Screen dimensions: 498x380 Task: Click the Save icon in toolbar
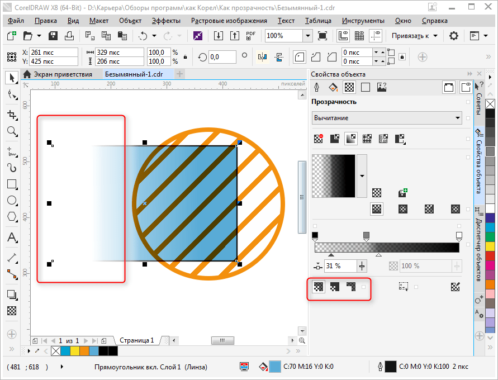54,36
